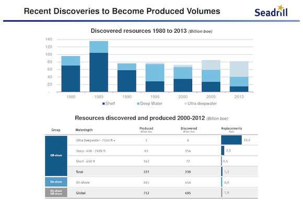Screen dimensions: 303x205
Task: Click the 1985 shelf bar segment
Action: coord(99,72)
